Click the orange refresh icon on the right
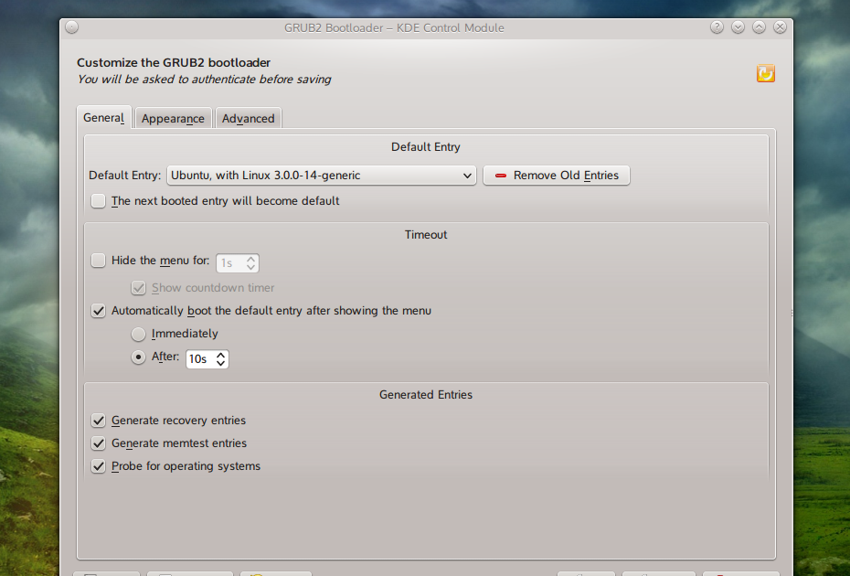The height and width of the screenshot is (576, 850). (x=765, y=73)
